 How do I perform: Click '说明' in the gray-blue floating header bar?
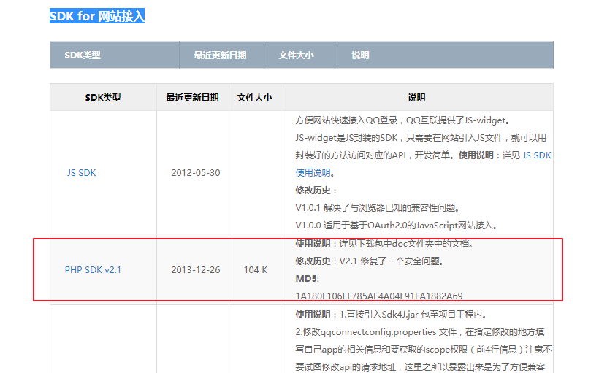[x=360, y=55]
